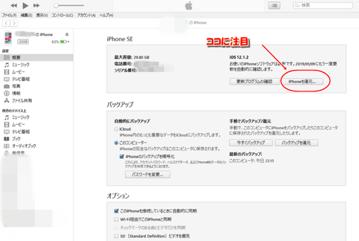Open the 編集(E) menu
The image size is (359, 241).
[x=26, y=16]
